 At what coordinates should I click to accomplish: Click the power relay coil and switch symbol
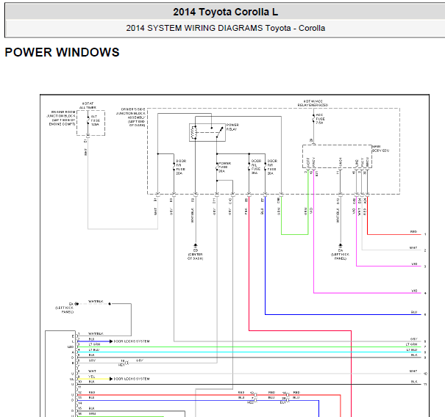click(x=207, y=132)
